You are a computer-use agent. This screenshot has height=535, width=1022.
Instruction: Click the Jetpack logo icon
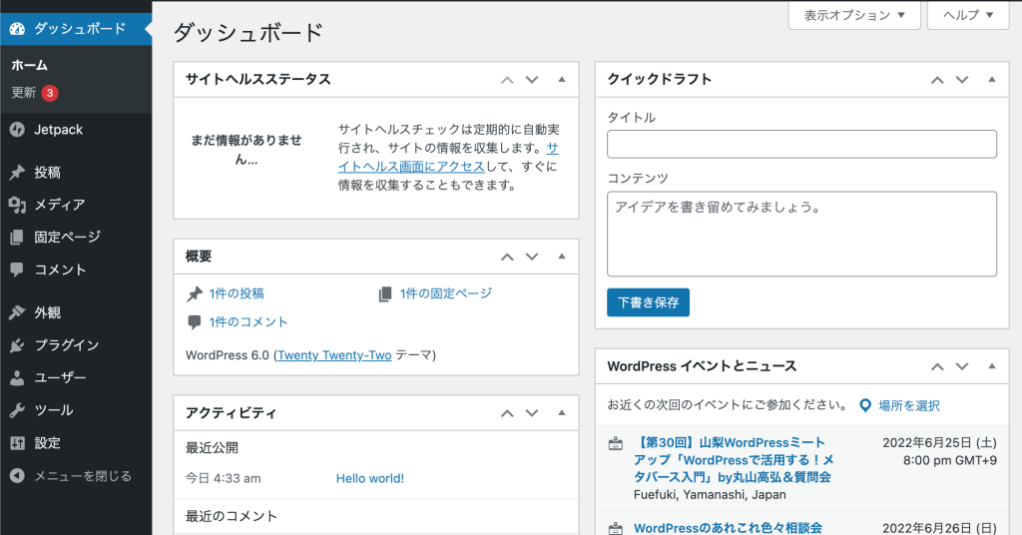point(18,130)
